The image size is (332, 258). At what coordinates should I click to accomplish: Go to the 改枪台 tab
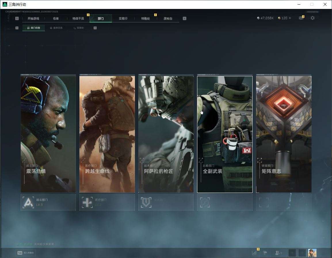[168, 18]
